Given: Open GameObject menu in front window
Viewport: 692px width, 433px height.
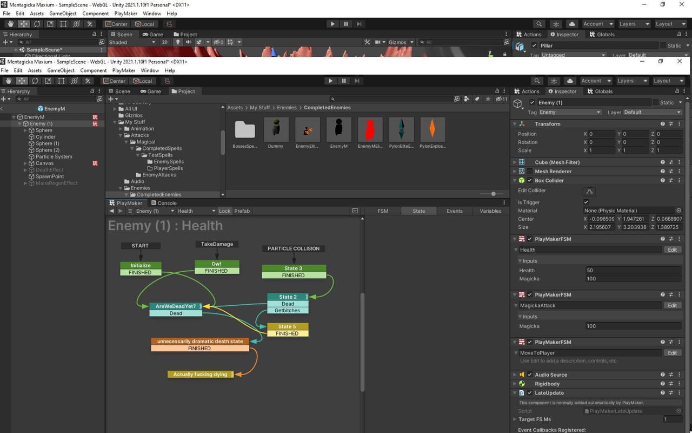Looking at the screenshot, I should (x=61, y=70).
